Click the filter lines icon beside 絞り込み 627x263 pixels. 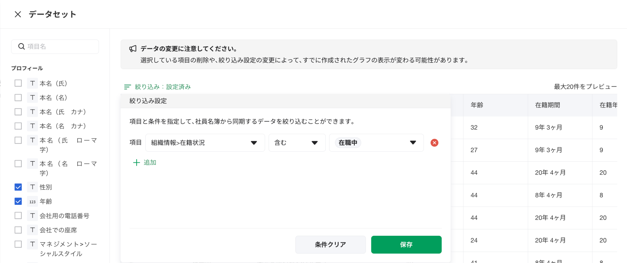[x=127, y=87]
